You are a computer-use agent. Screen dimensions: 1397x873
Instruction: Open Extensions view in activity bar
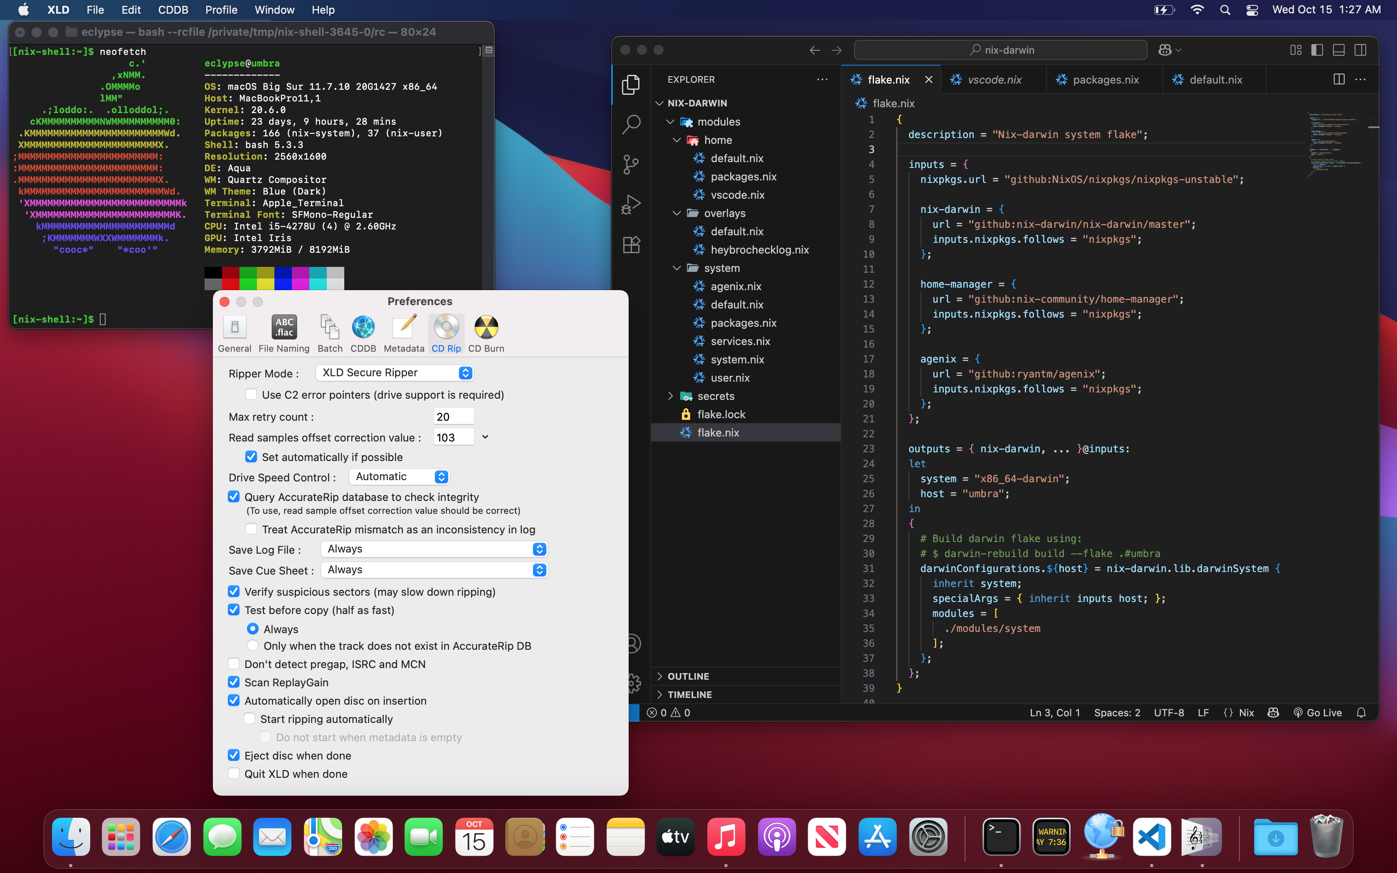631,245
